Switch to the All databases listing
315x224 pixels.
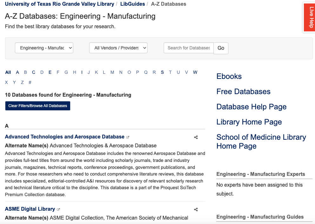(8, 72)
